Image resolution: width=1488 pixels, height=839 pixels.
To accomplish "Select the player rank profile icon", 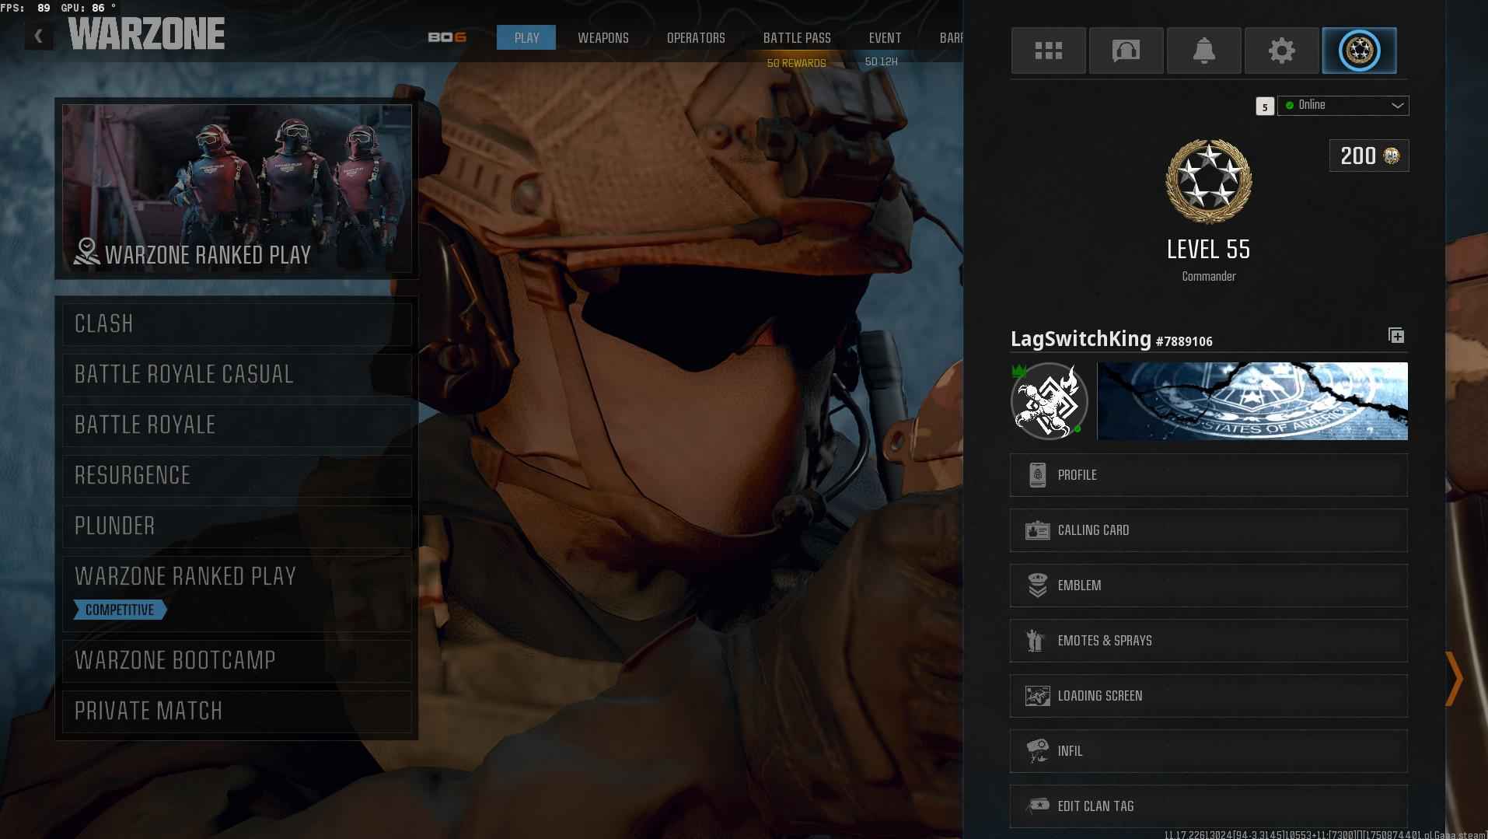I will 1359,51.
